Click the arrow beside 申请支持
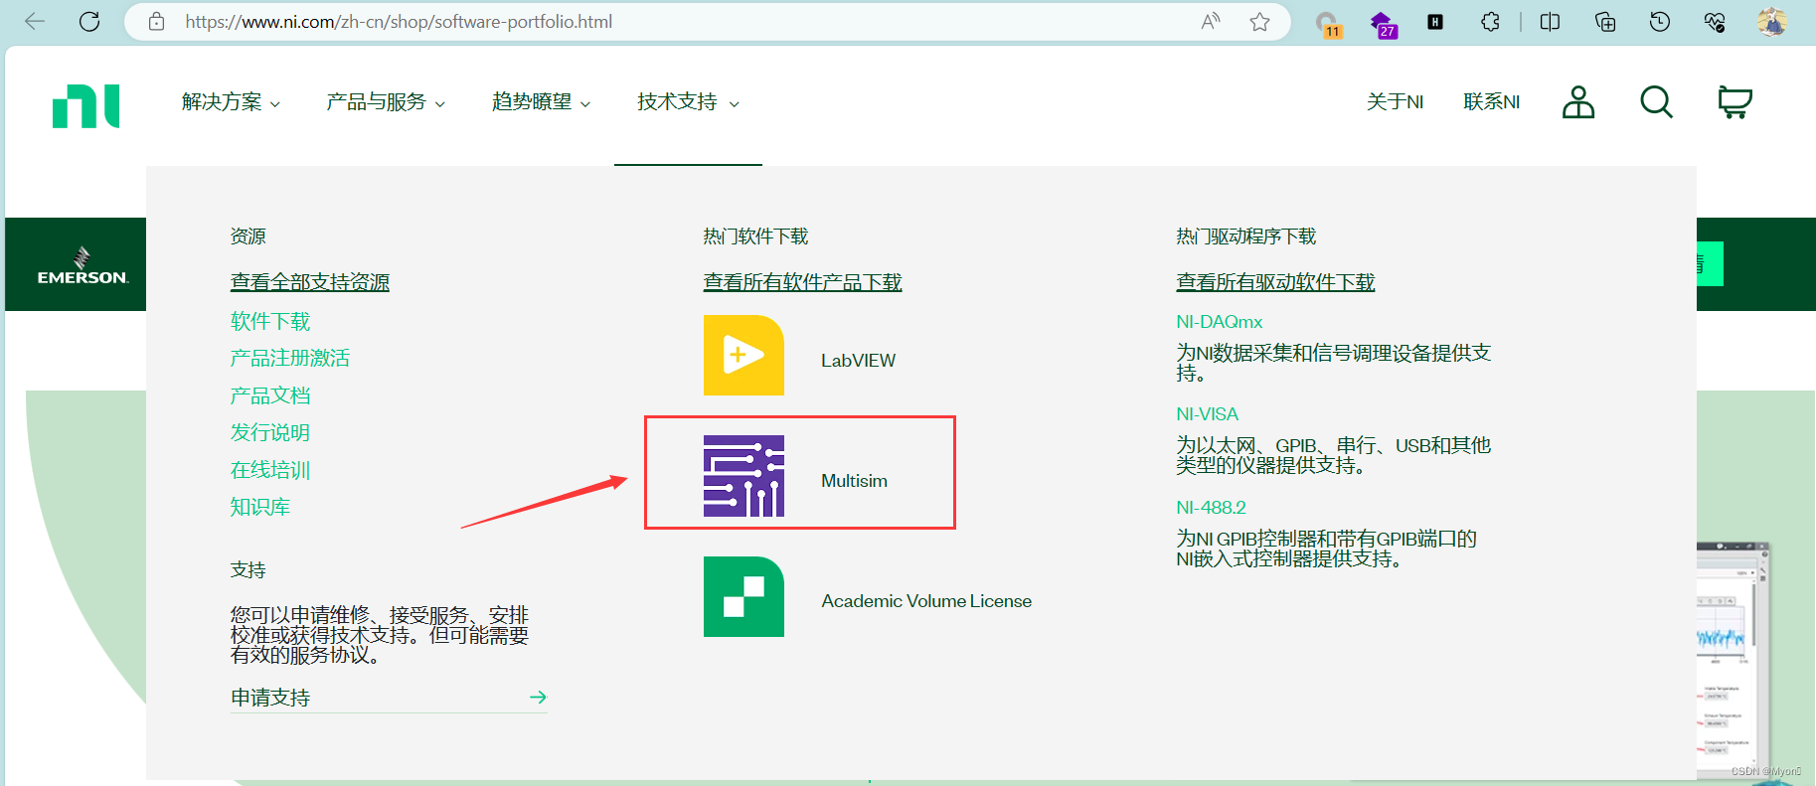 pos(538,698)
